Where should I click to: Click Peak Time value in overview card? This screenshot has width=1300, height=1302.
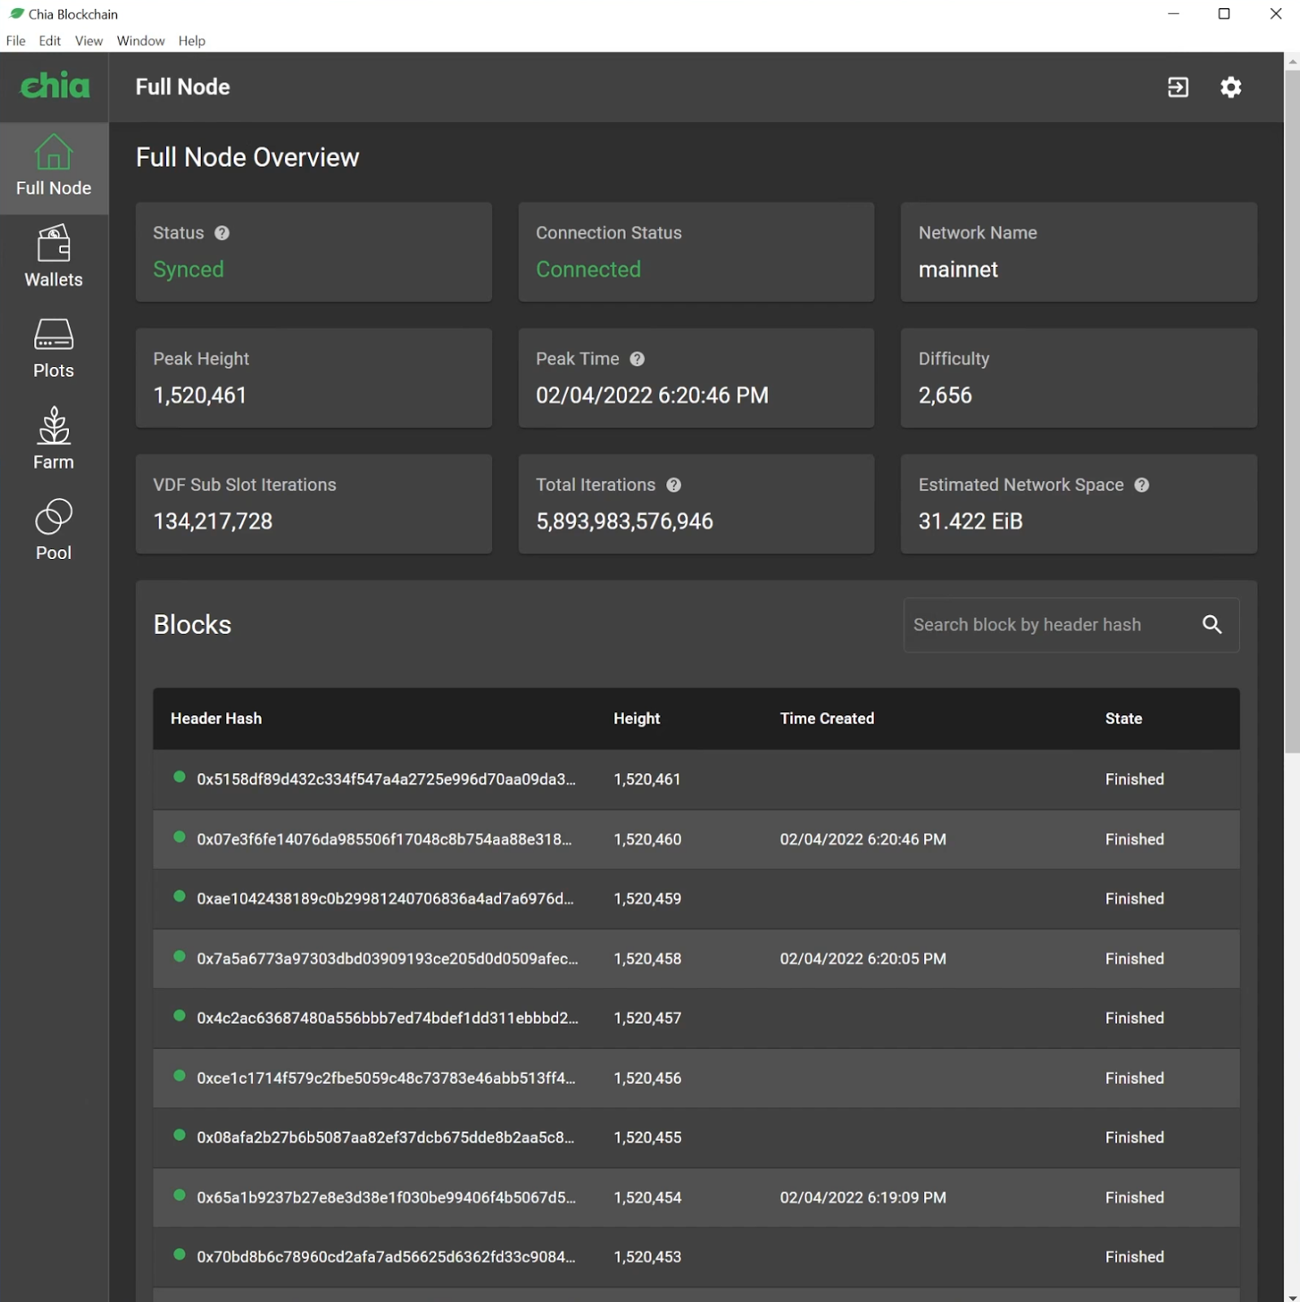click(652, 395)
